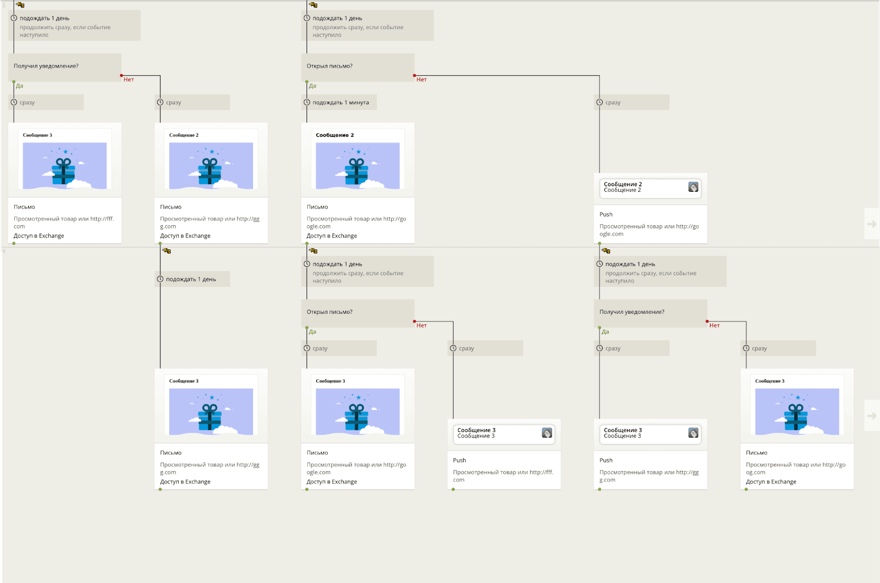Click clock icon of "сразу" delay above Push "Сообщение 2"

(599, 102)
